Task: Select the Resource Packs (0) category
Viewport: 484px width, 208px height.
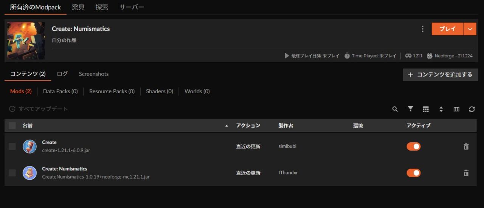Action: (x=112, y=91)
